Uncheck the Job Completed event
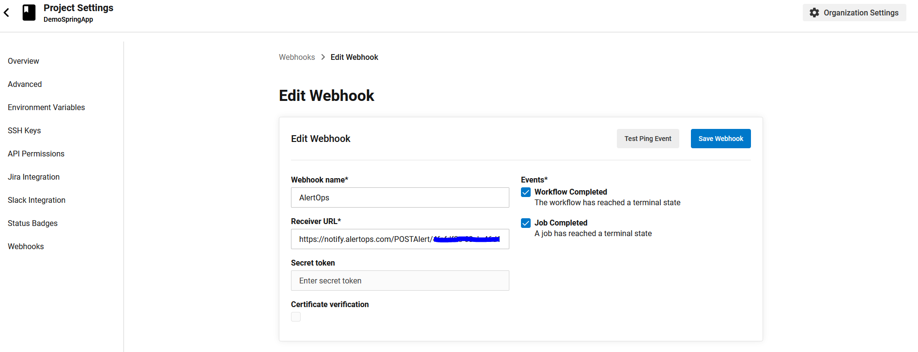The width and height of the screenshot is (918, 352). tap(525, 223)
